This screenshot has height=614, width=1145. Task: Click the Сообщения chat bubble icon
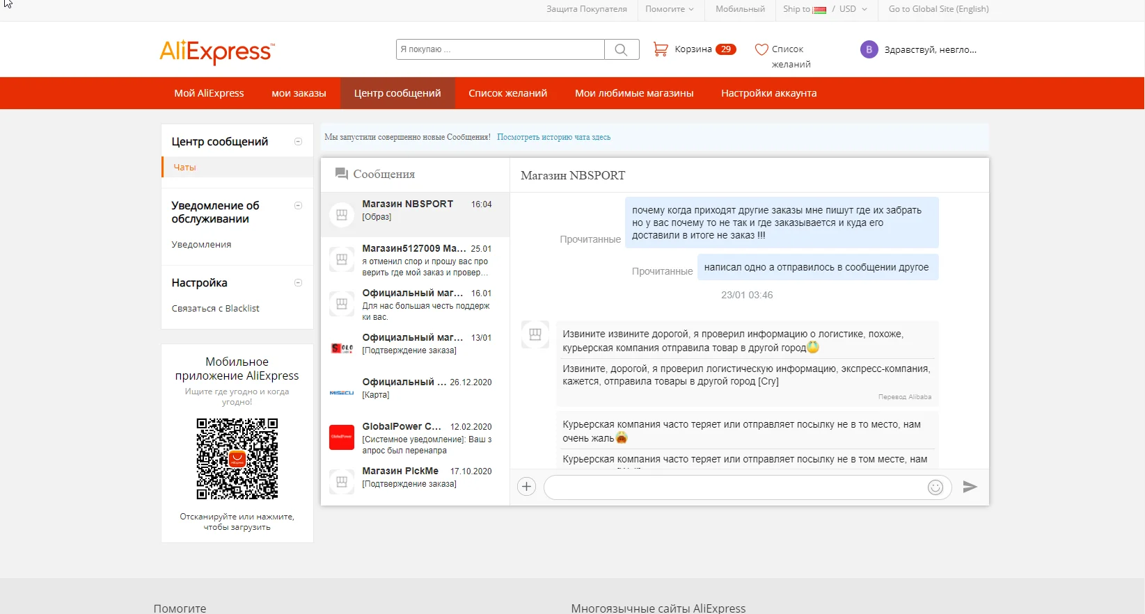pos(341,174)
